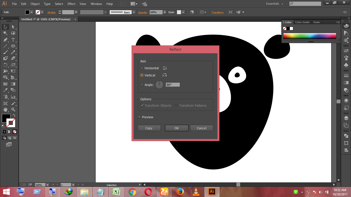Click the search field in top bar

[305, 4]
